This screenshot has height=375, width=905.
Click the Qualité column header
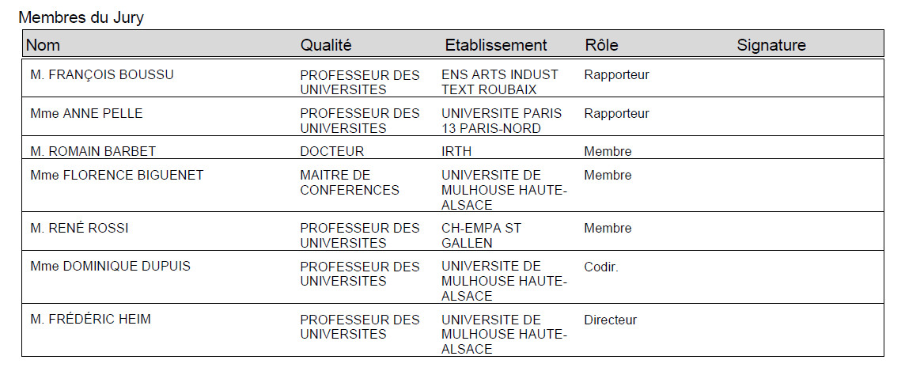pyautogui.click(x=325, y=45)
